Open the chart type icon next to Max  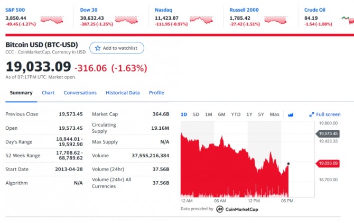pos(291,115)
